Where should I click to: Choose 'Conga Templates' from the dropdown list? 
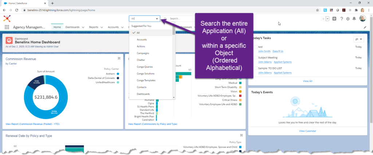146,80
